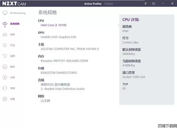Click the Socket 1200 LGA value

(134, 77)
